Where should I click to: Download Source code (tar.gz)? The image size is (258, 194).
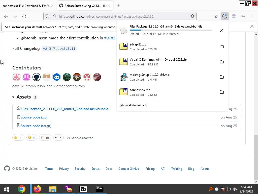[x=36, y=126]
